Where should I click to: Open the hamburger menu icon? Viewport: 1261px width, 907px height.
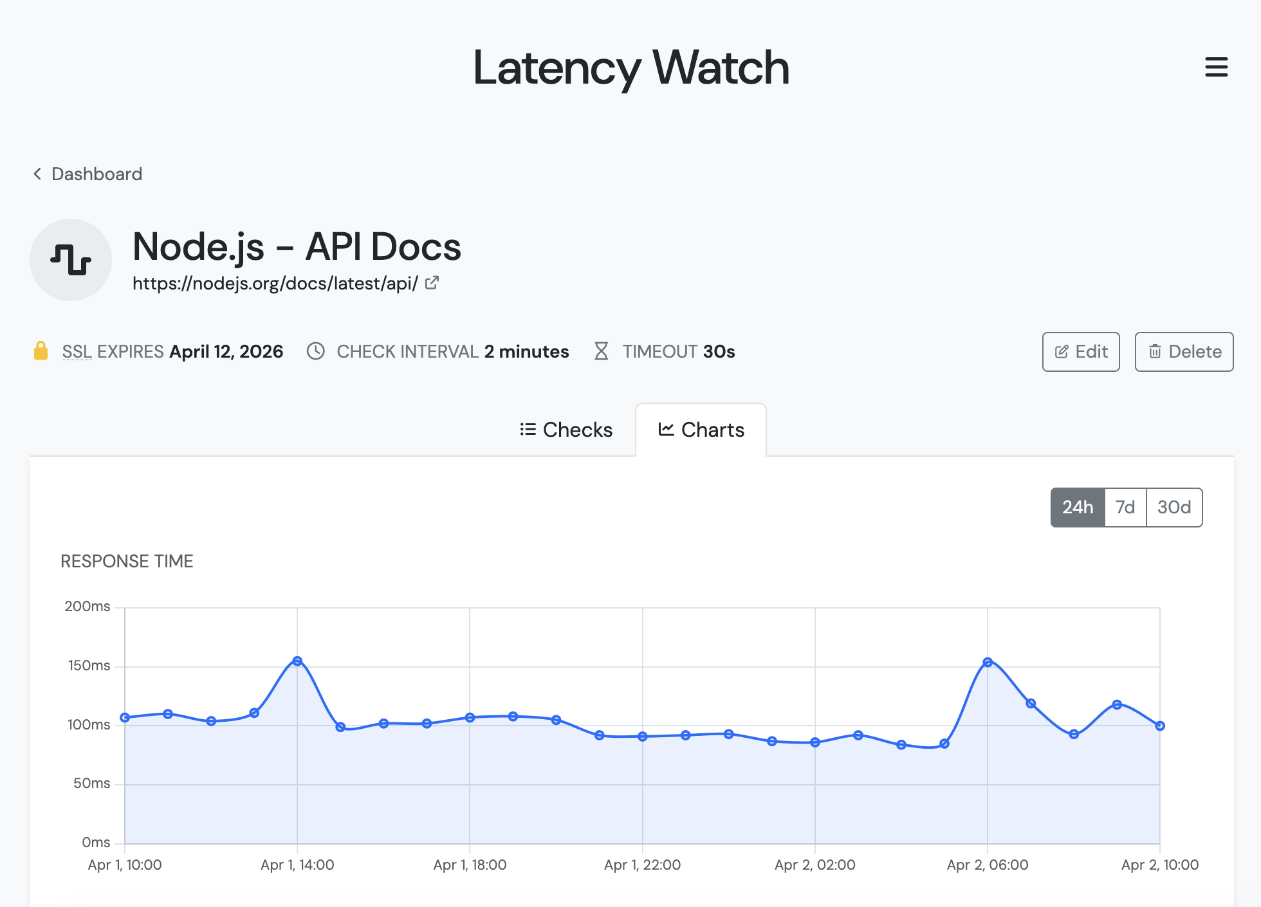pos(1216,67)
